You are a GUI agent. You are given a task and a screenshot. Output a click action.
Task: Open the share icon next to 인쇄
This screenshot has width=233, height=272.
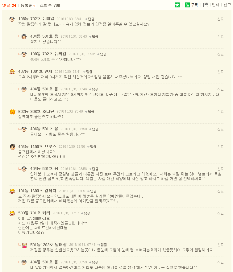point(206,5)
